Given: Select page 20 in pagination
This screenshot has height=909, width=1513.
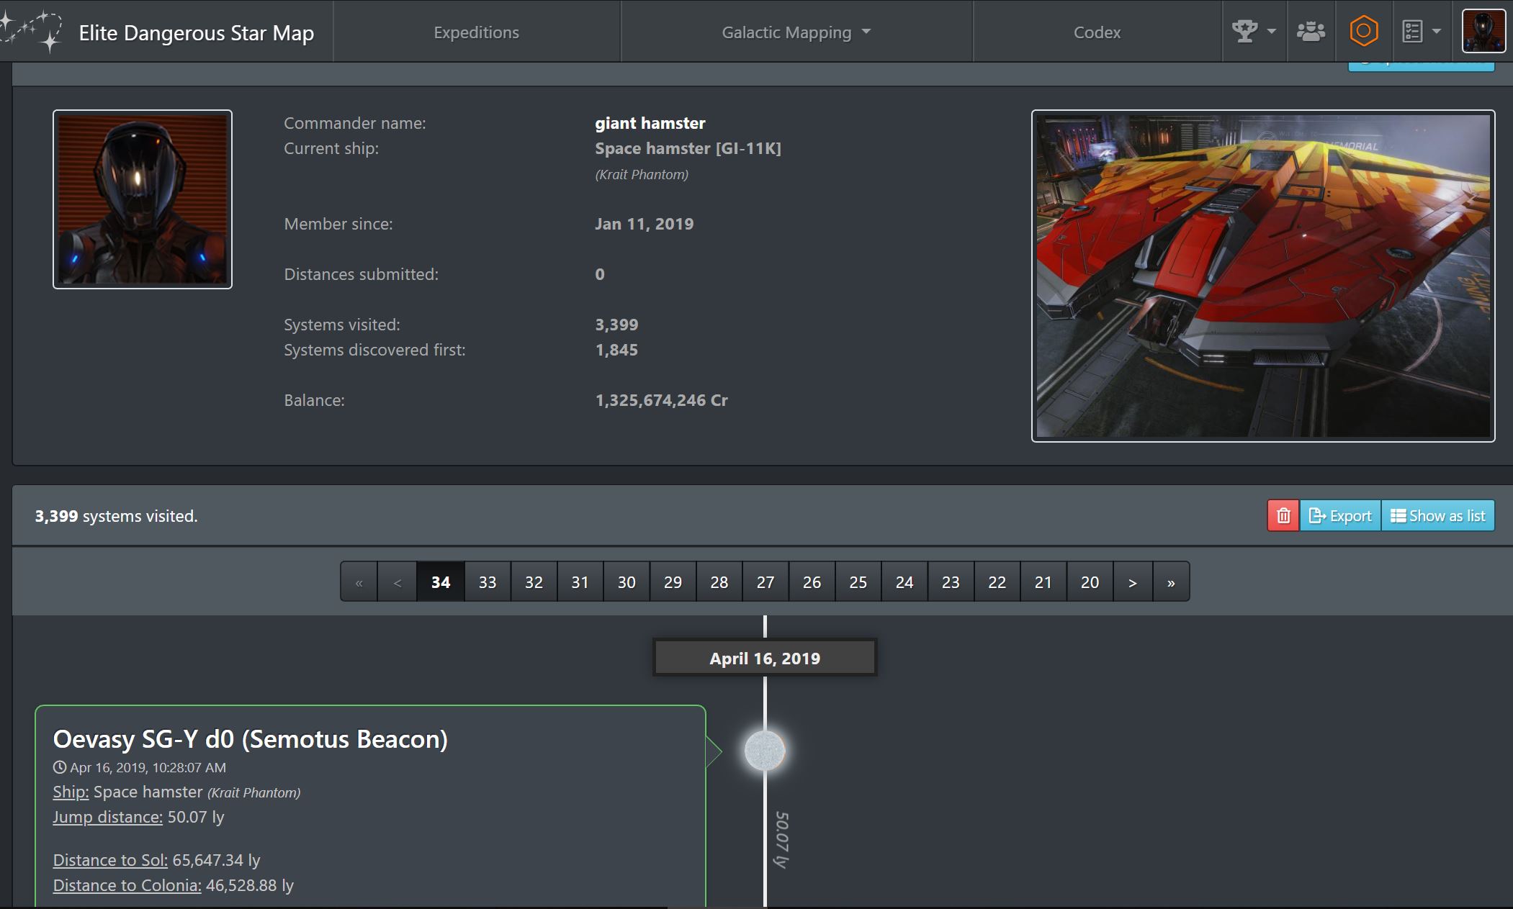Looking at the screenshot, I should (x=1090, y=582).
